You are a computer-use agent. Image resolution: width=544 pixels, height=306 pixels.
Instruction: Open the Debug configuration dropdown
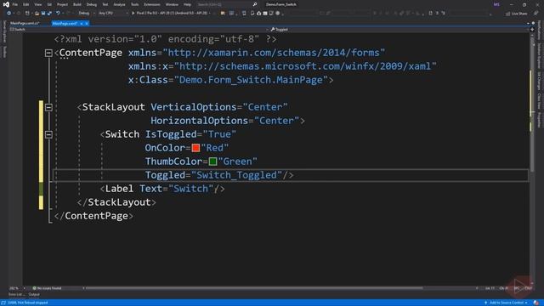coord(87,14)
